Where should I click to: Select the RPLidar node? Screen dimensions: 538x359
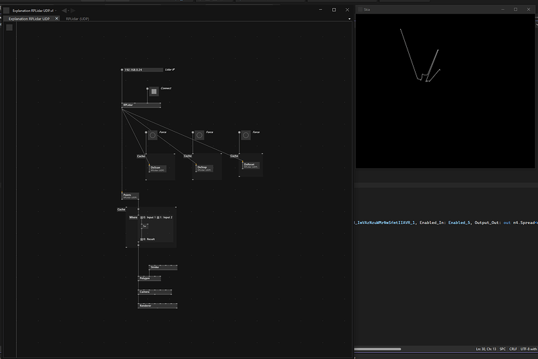click(x=141, y=105)
